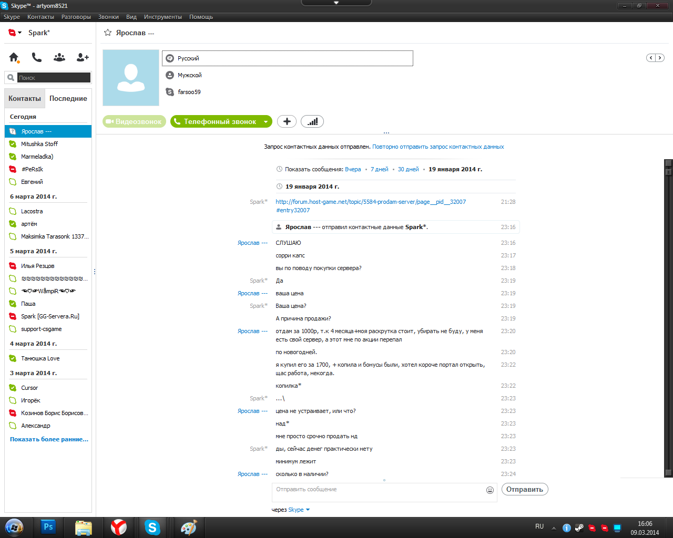Click the RU language indicator in tray
The width and height of the screenshot is (673, 538).
point(539,526)
